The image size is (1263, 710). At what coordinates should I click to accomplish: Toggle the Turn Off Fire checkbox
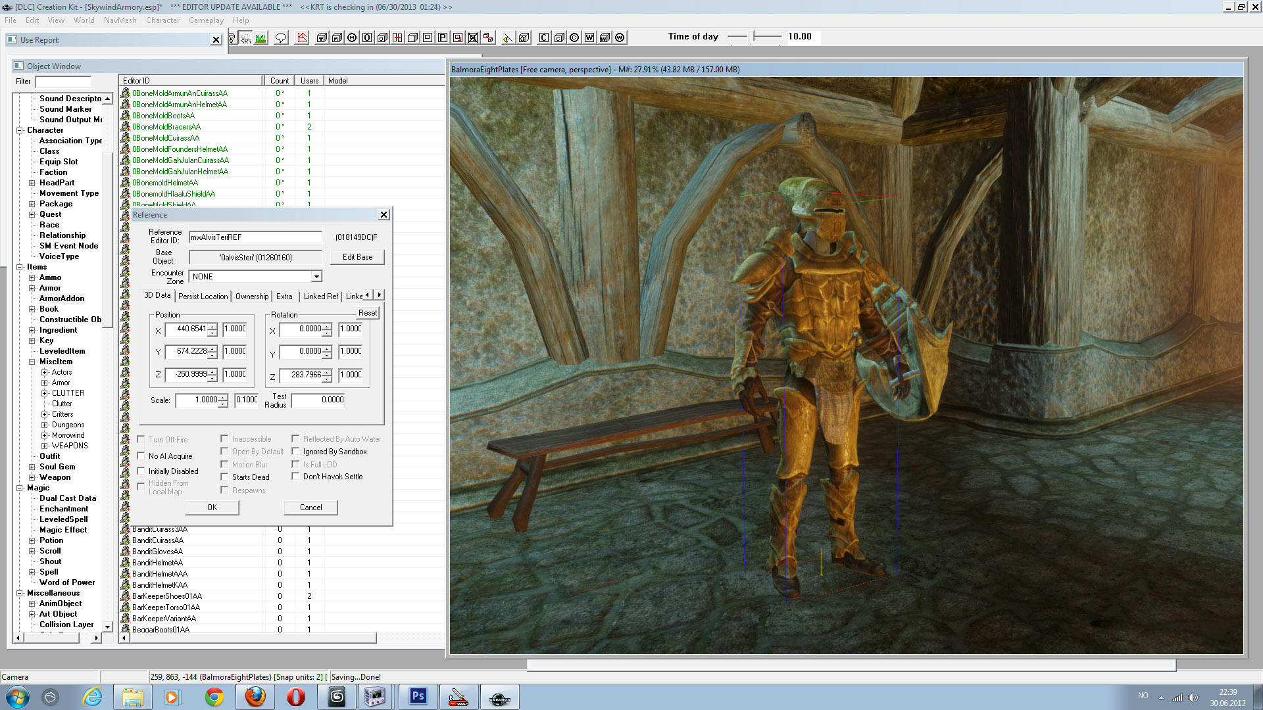point(141,439)
